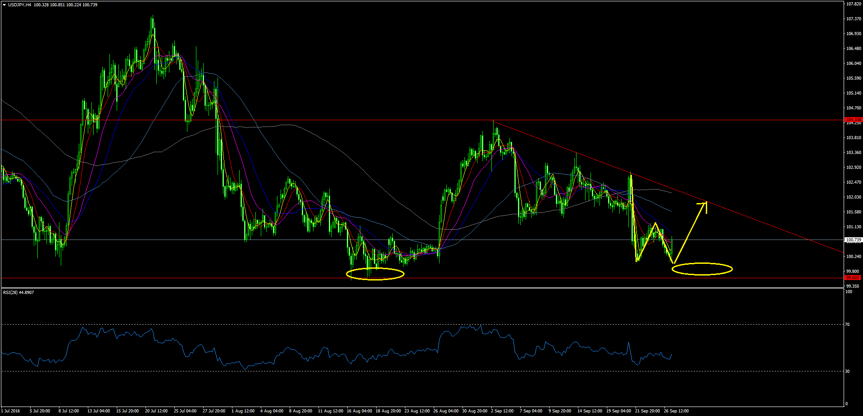Click the 8 Aug 20:00 time label

(x=300, y=411)
